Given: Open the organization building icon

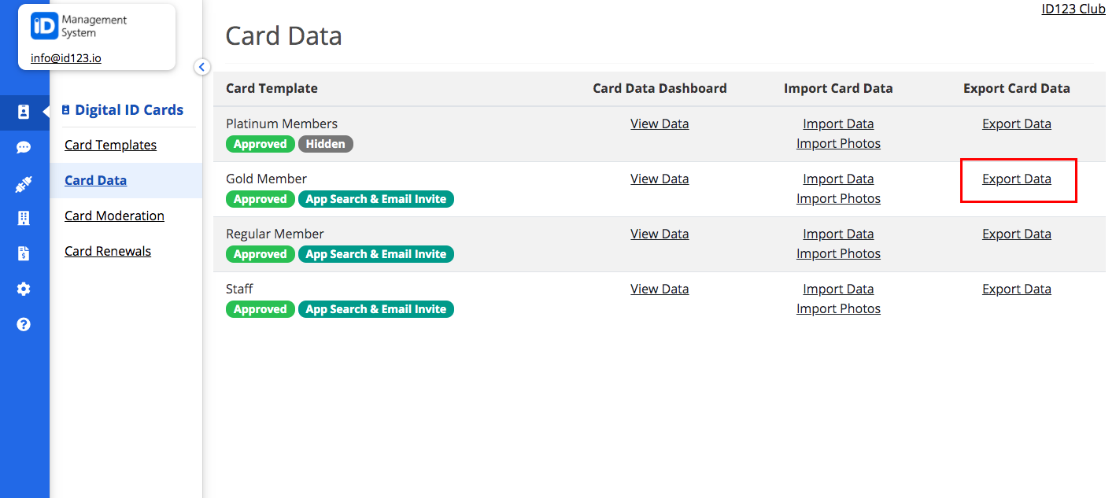Looking at the screenshot, I should [x=24, y=218].
